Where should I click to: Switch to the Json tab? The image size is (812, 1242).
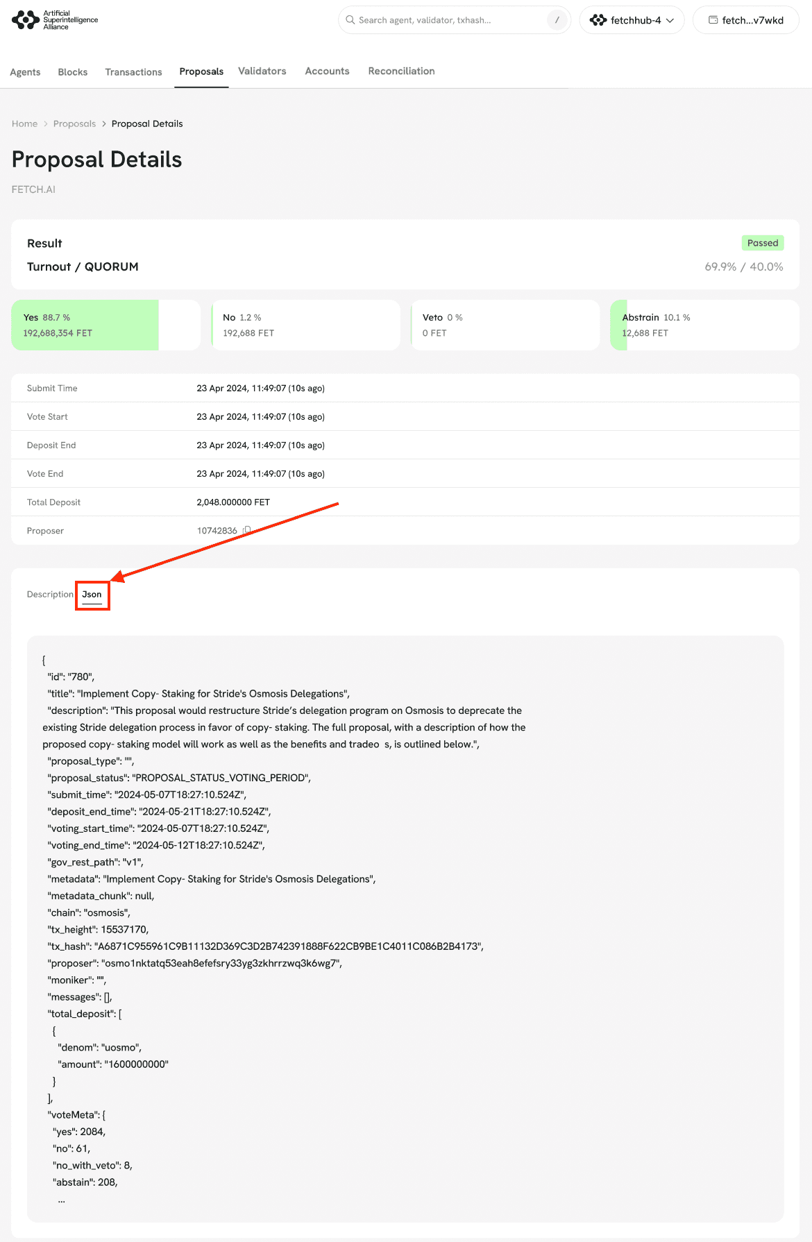tap(92, 595)
